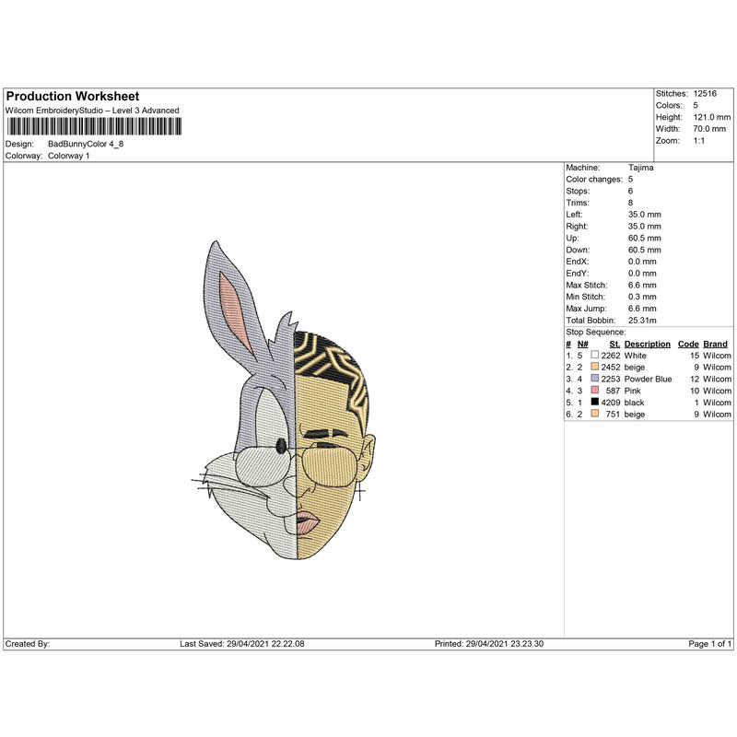
Task: Click the St. column header
Action: tap(614, 344)
